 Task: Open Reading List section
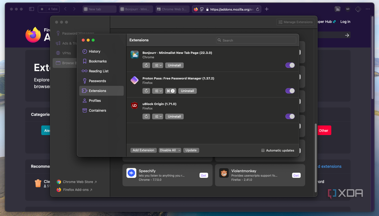(101, 71)
